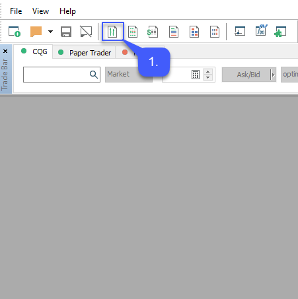Select the CQG connection tab
Screen dimensions: 298x299
coord(33,51)
